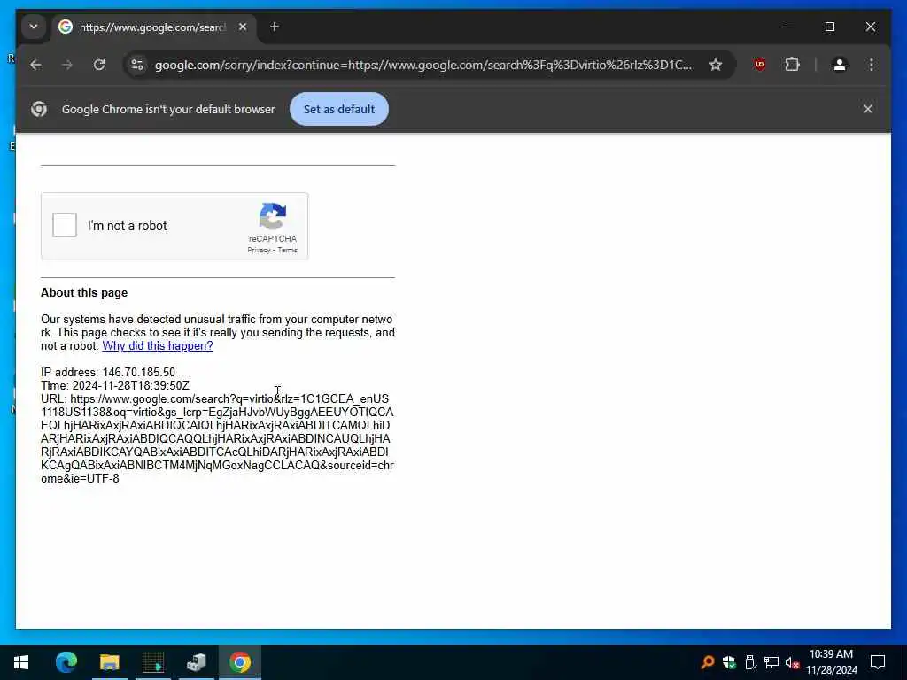Launch Microsoft Edge from the taskbar
907x680 pixels.
66,662
